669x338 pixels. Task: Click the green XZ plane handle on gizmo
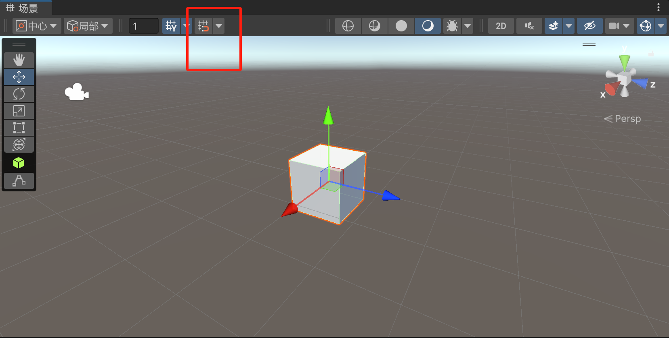point(332,187)
